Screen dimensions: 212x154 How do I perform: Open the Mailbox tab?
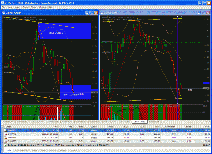(x=53, y=150)
